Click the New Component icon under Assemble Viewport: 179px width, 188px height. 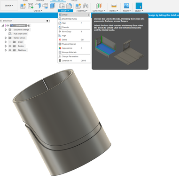tap(78, 6)
